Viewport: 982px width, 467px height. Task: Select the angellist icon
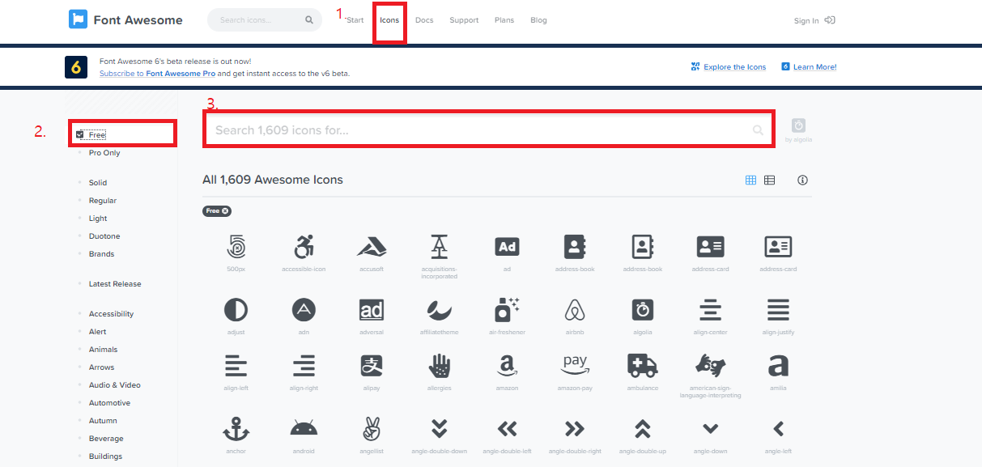tap(372, 428)
